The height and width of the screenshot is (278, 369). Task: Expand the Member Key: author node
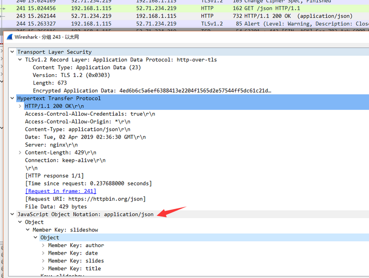click(43, 245)
